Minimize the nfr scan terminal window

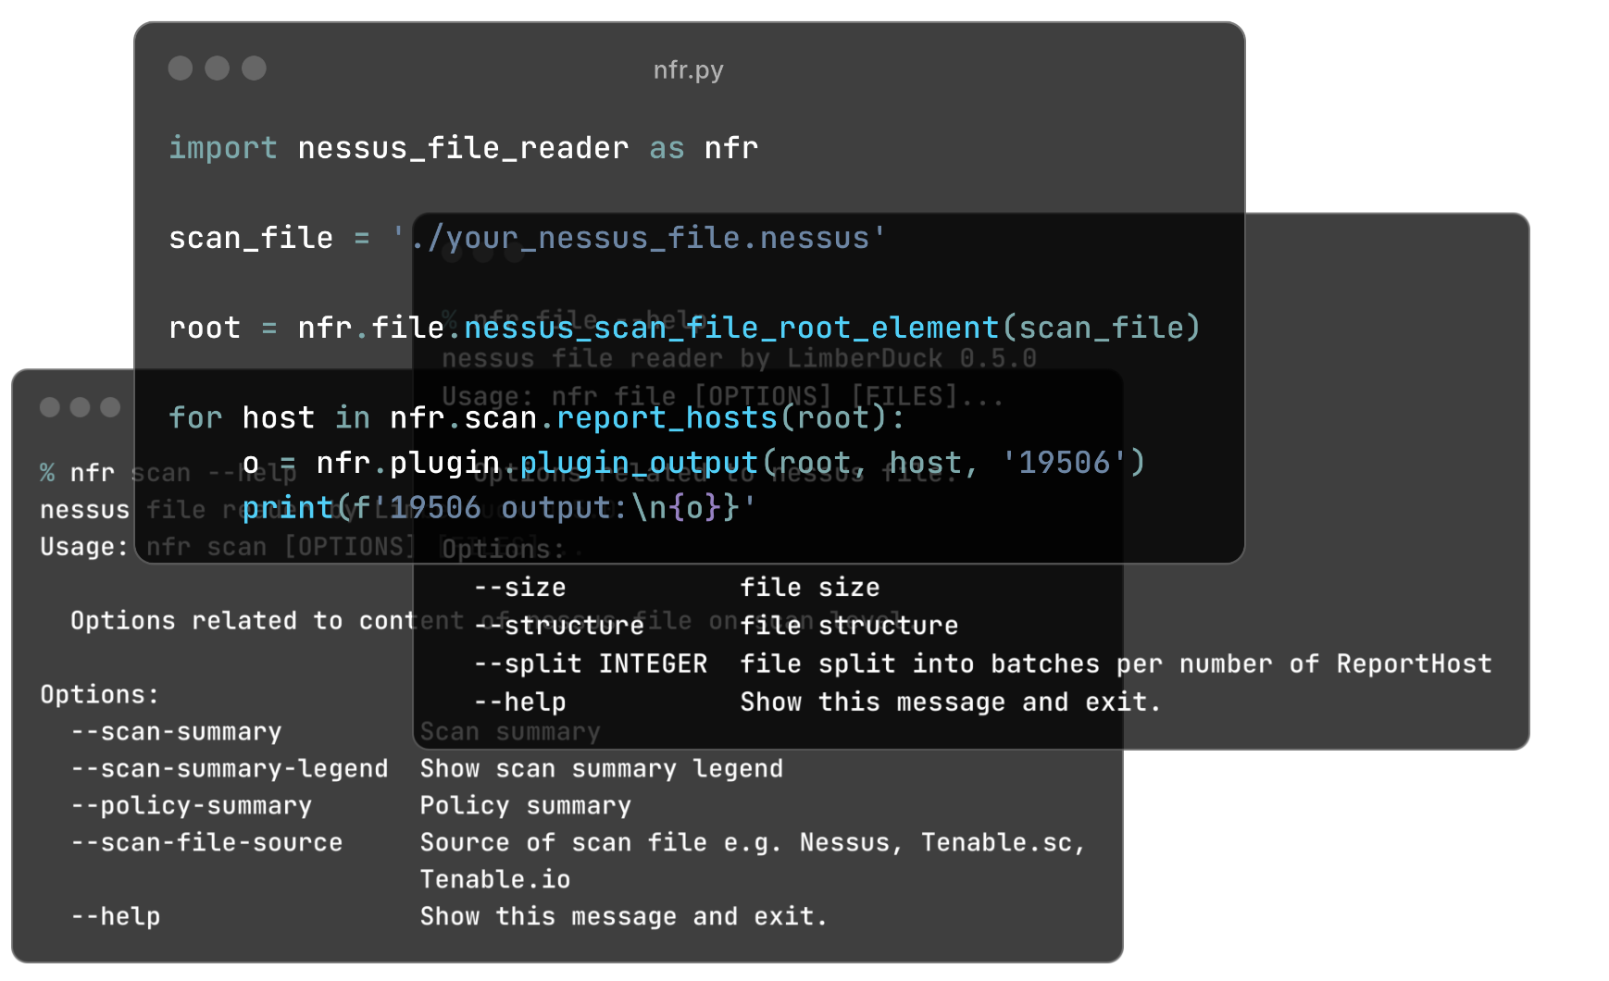point(81,407)
